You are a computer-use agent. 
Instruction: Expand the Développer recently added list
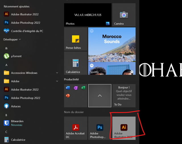click(12, 40)
